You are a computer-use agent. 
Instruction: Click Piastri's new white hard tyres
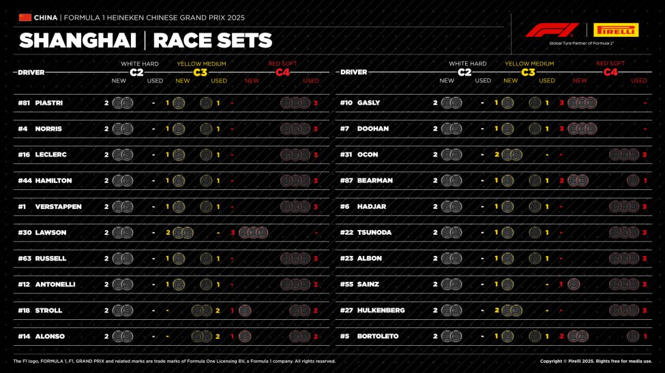123,103
